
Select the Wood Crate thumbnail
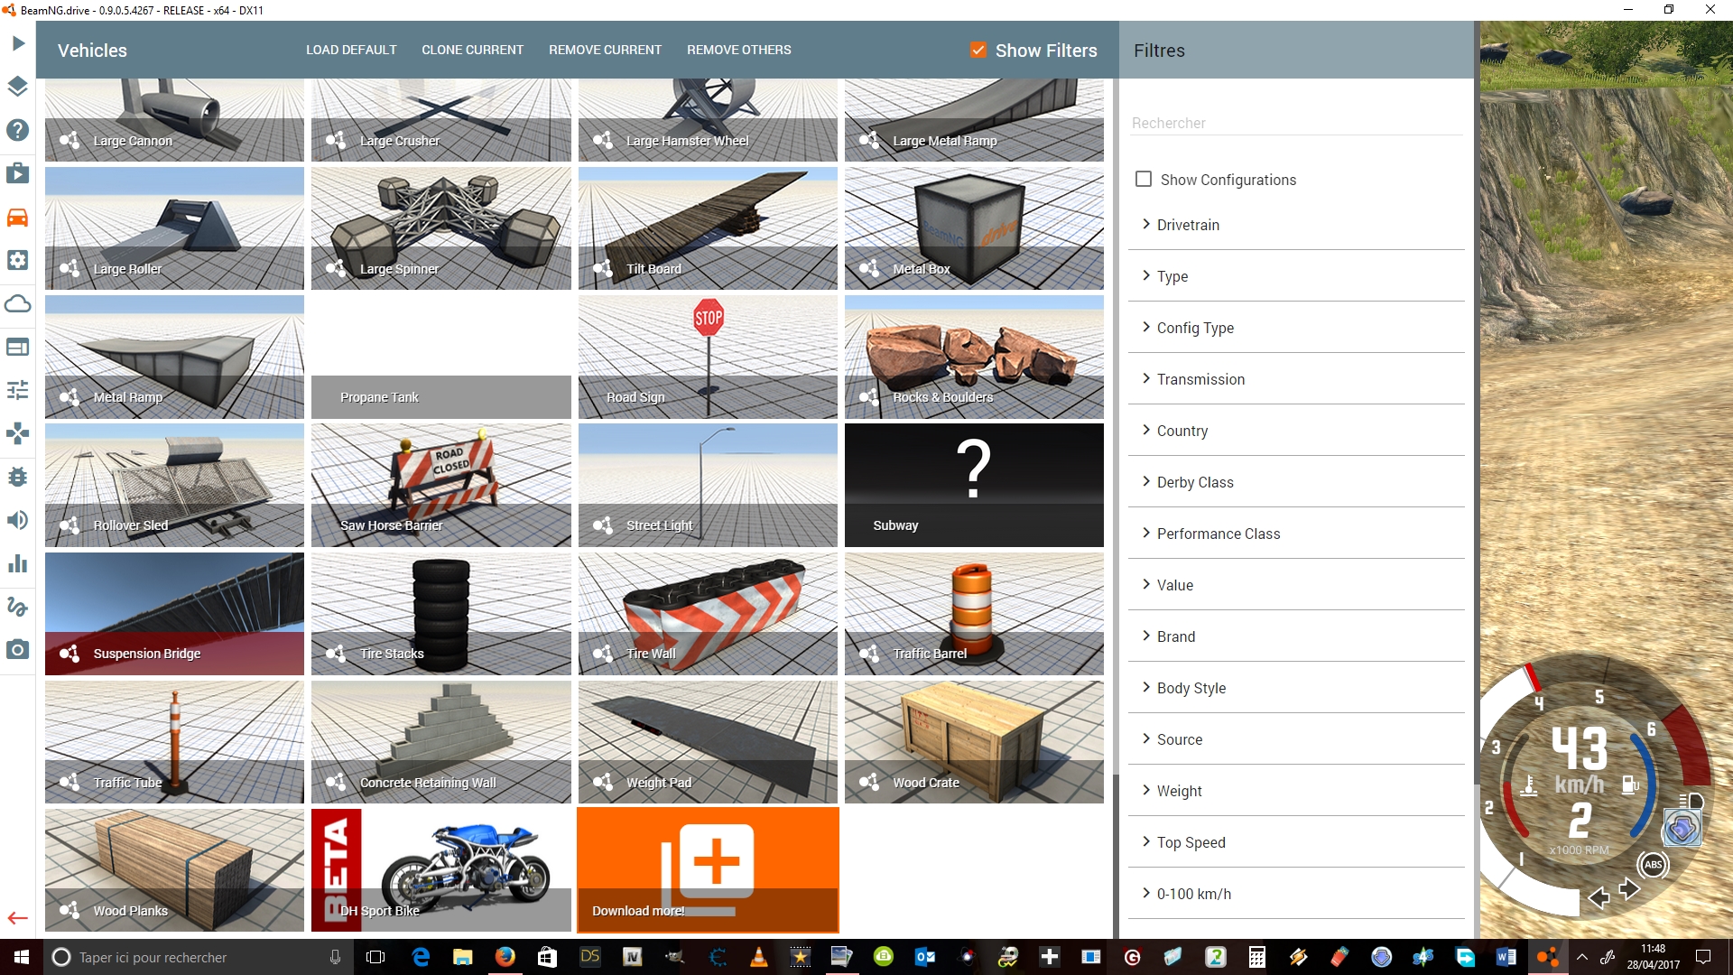coord(974,742)
